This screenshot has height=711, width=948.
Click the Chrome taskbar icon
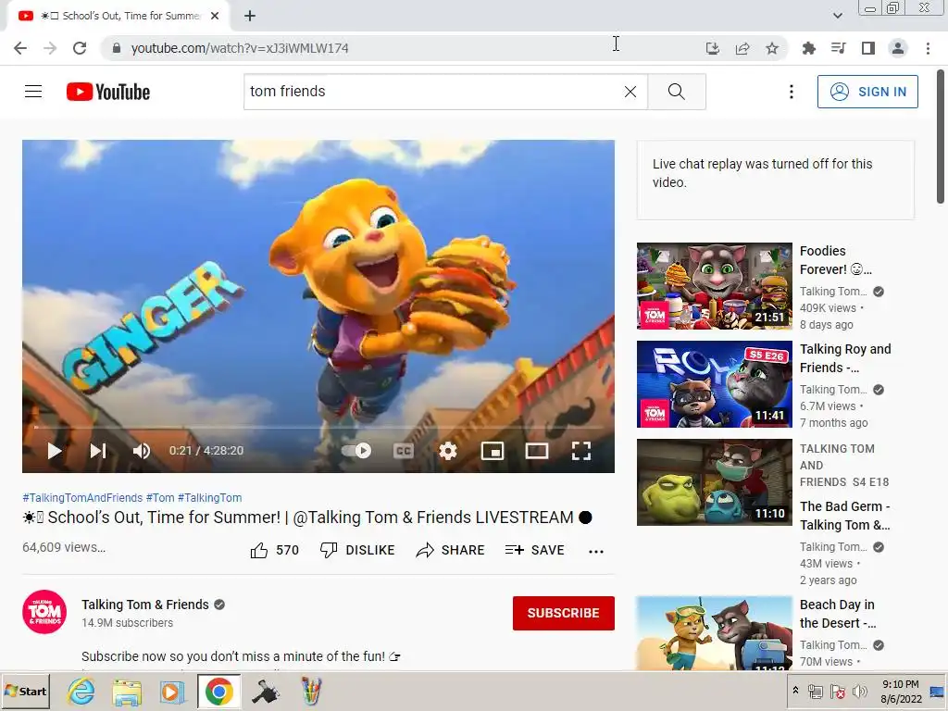218,691
